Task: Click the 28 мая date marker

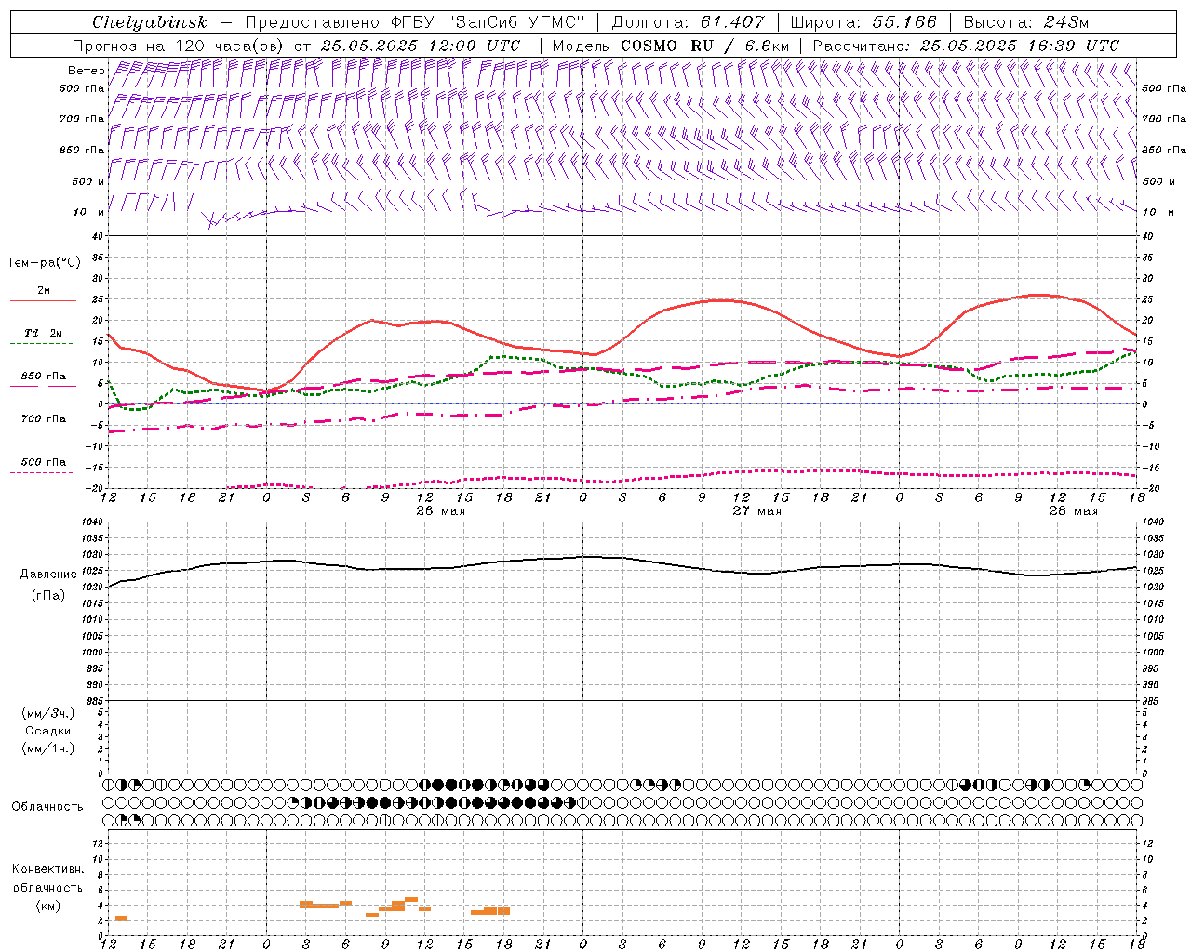Action: pyautogui.click(x=1073, y=511)
